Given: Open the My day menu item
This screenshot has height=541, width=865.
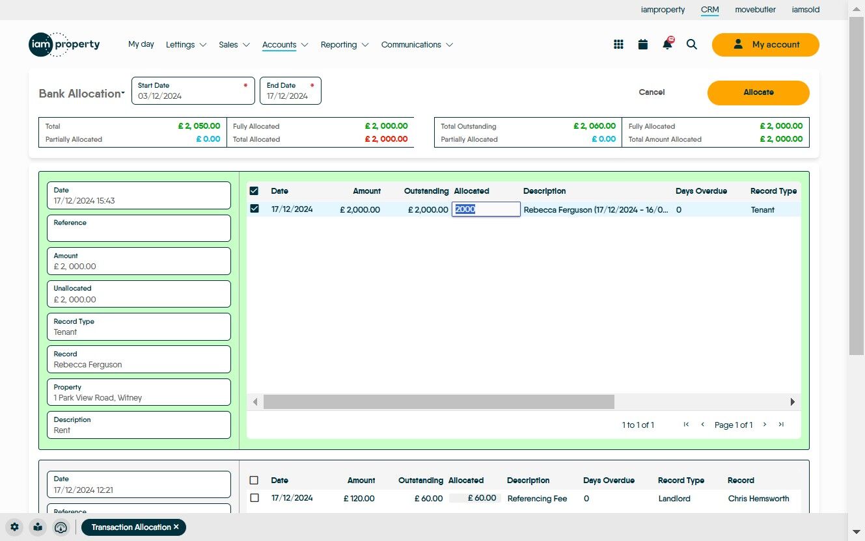Looking at the screenshot, I should coord(141,44).
